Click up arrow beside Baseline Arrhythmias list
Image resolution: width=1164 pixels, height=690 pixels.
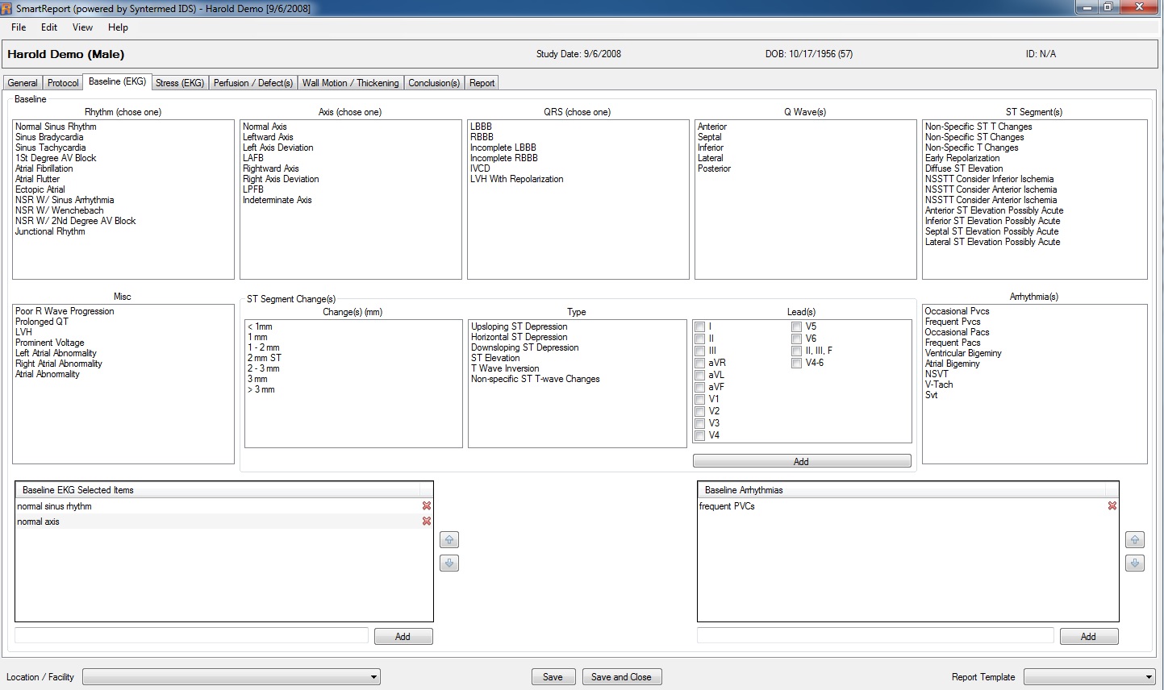1135,540
